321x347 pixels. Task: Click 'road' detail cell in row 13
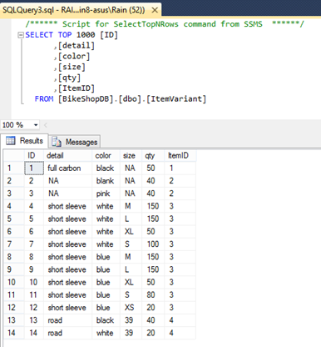(68, 320)
